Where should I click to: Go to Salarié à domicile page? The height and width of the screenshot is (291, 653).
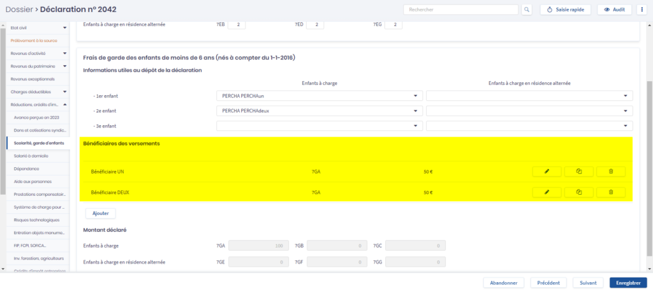pyautogui.click(x=31, y=156)
